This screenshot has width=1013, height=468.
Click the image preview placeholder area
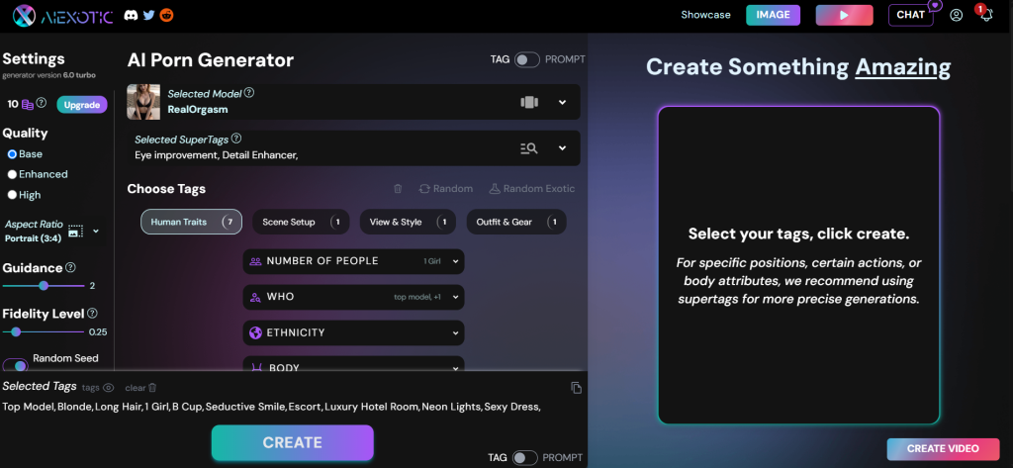tap(798, 265)
